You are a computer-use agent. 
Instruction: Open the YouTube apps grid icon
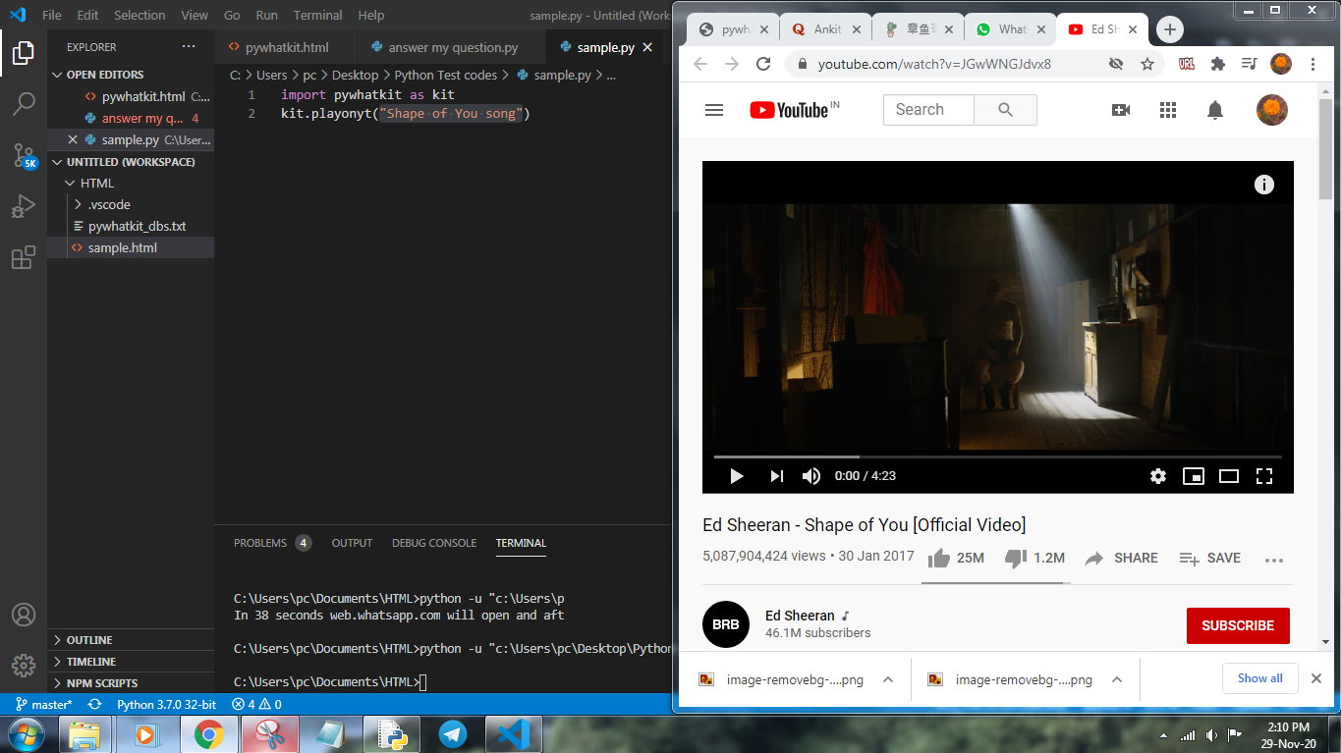pyautogui.click(x=1168, y=110)
